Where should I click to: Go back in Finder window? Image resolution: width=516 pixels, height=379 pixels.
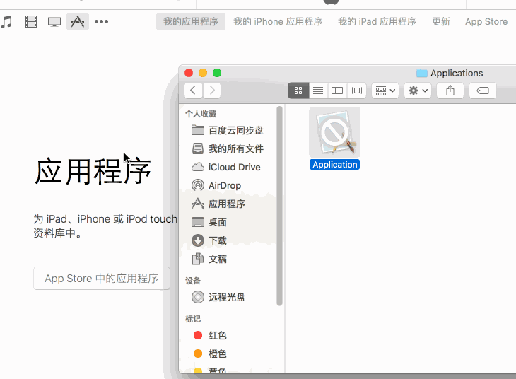click(x=193, y=91)
